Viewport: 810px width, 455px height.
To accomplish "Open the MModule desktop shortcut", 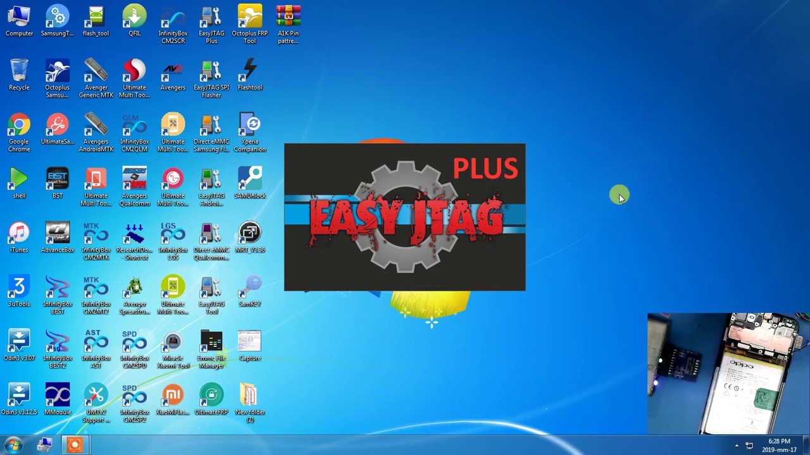I will [x=58, y=400].
